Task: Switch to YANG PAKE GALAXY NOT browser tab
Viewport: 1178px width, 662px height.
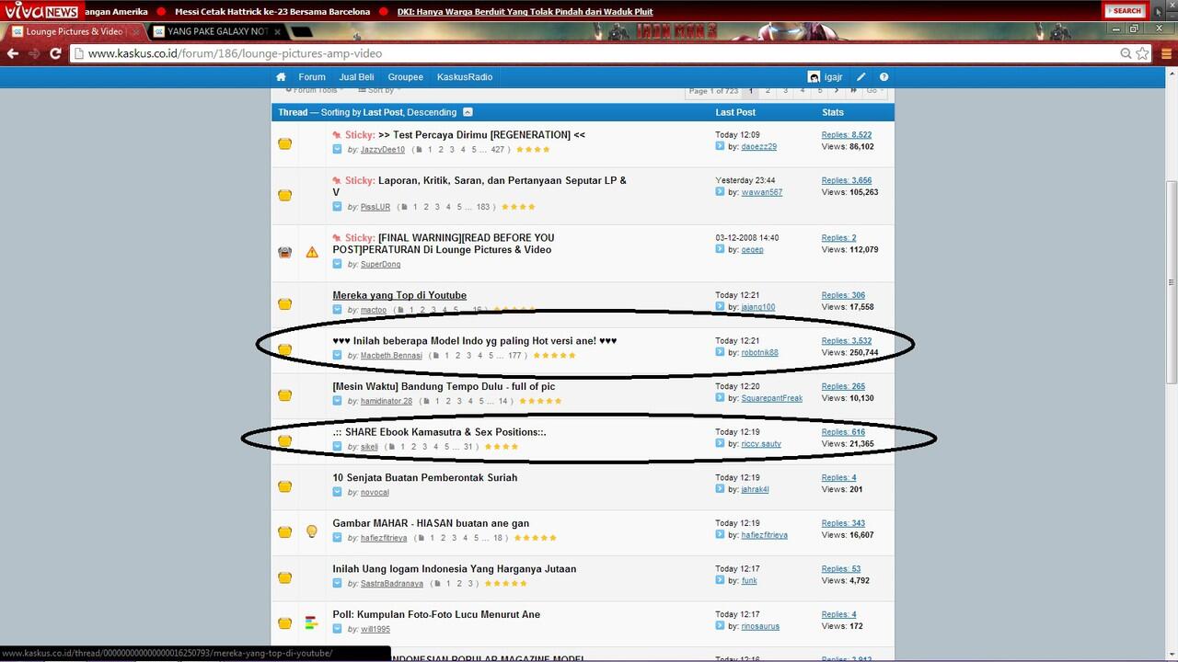Action: [217, 31]
